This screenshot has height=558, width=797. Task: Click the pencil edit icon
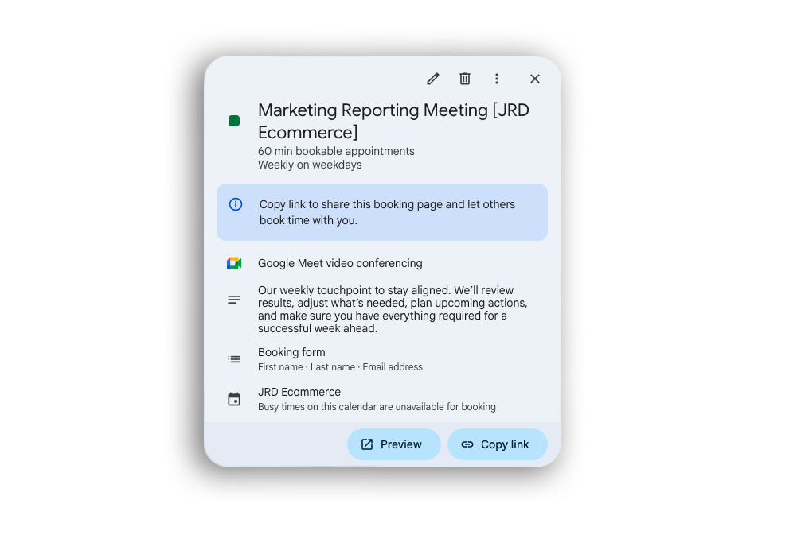pos(433,79)
